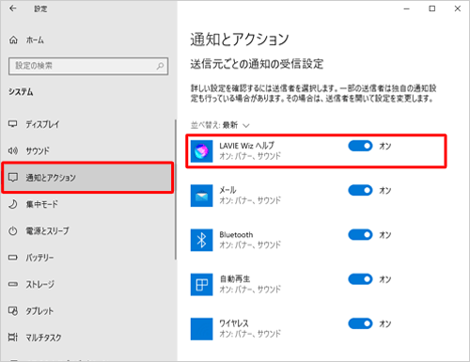This screenshot has height=362, width=470.
Task: Click the 通知とアクション message icon
Action: [x=13, y=178]
